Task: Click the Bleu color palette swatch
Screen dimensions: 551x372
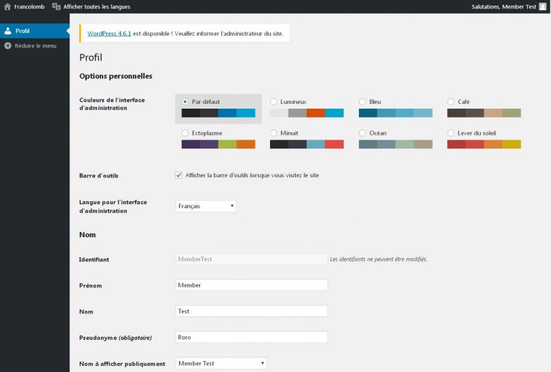Action: (395, 113)
